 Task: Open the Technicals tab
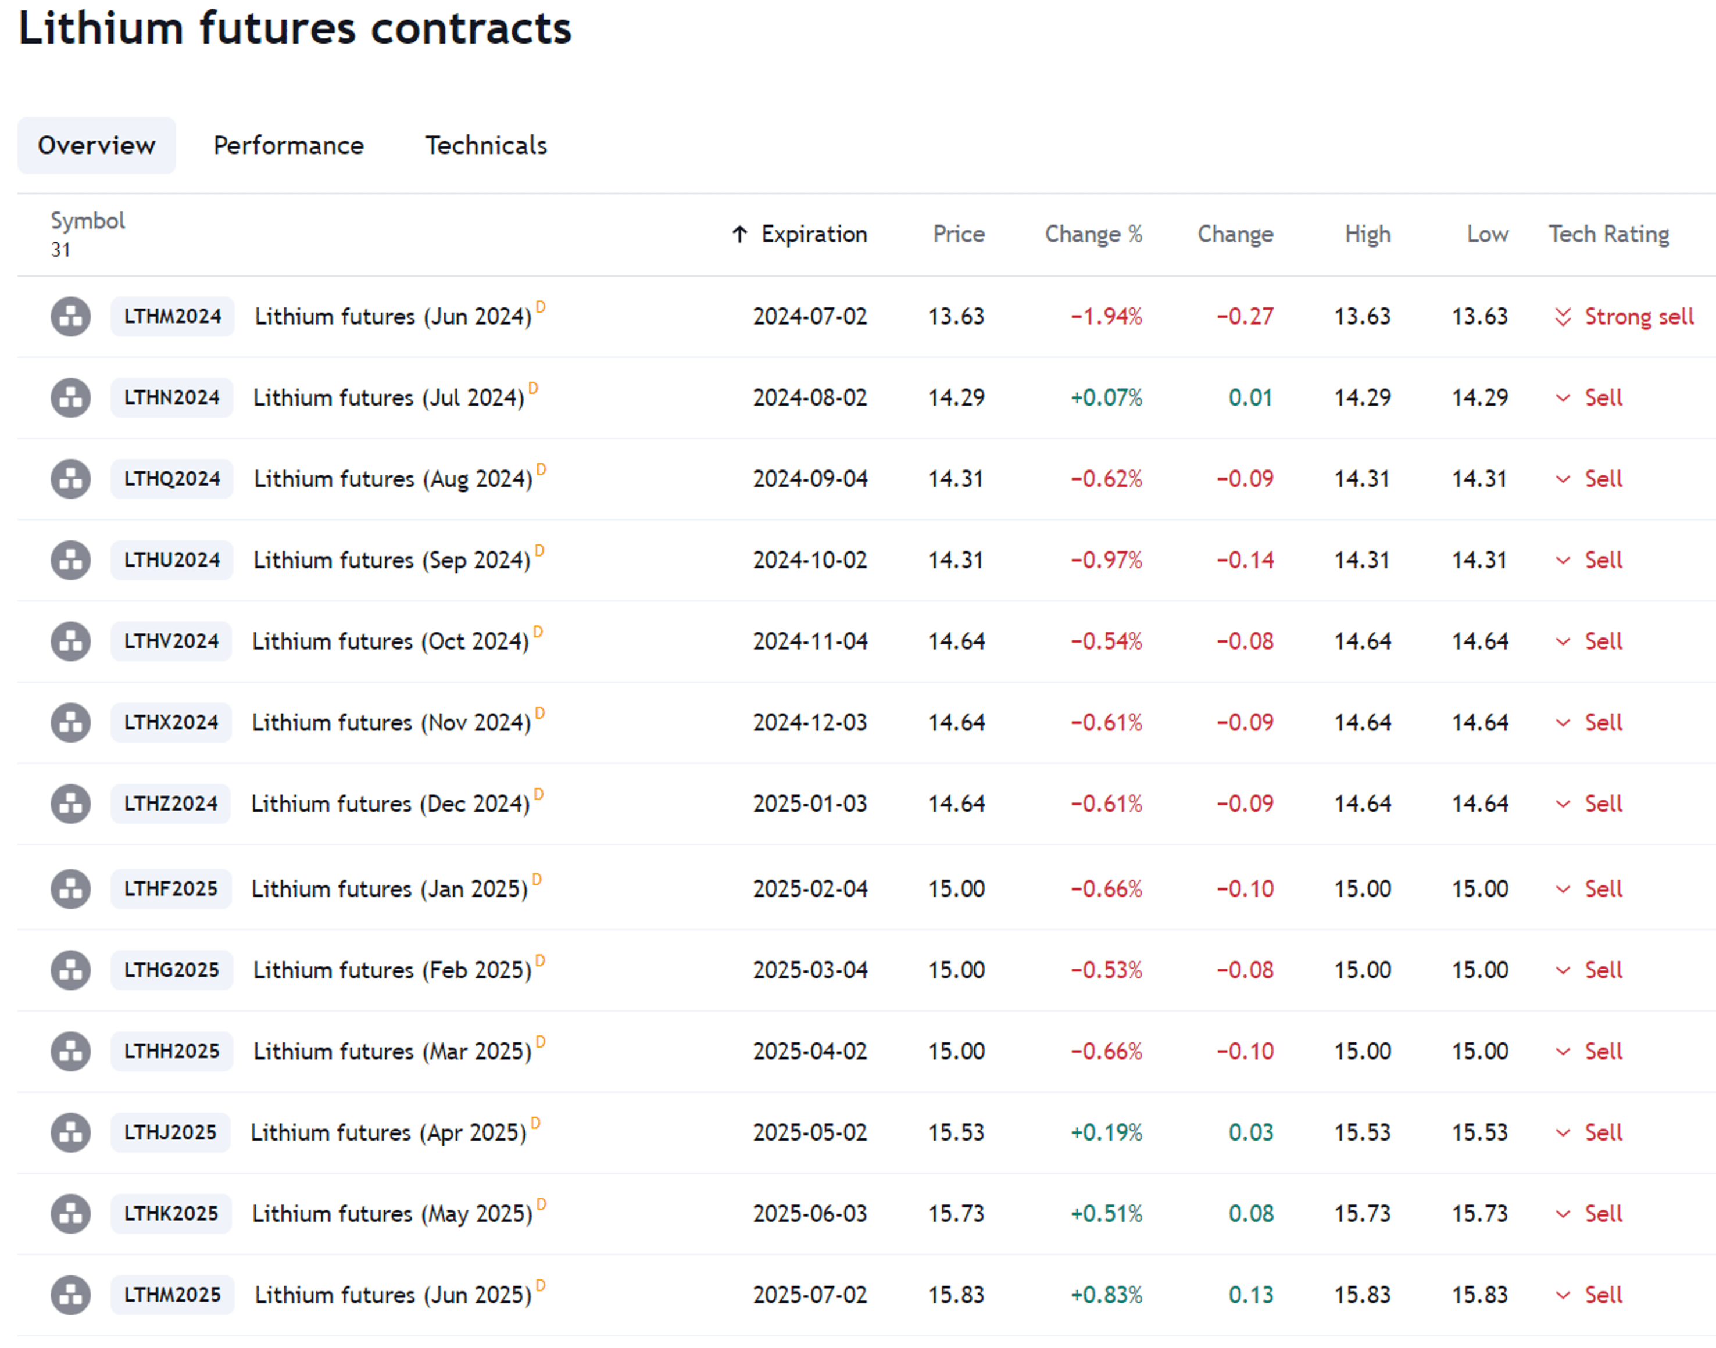click(x=485, y=145)
